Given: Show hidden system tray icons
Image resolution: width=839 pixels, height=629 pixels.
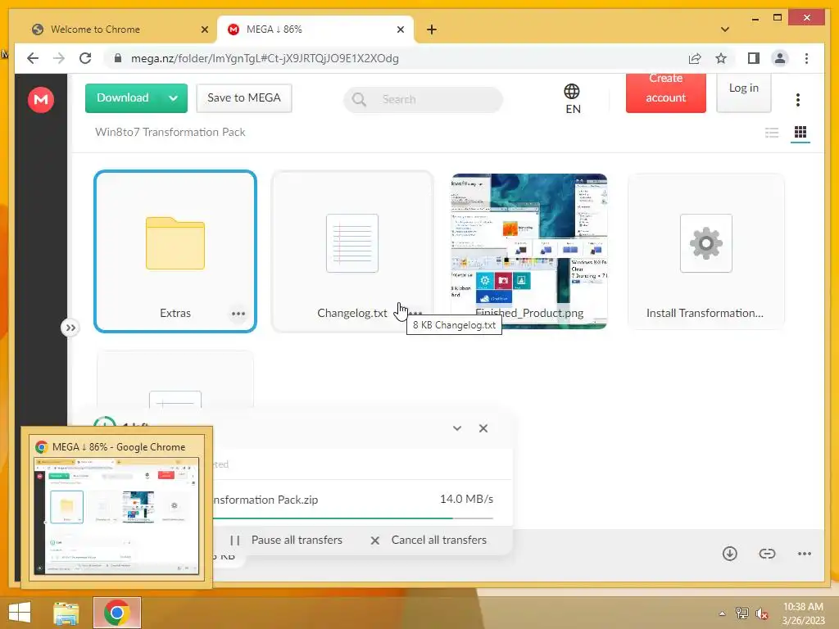Looking at the screenshot, I should [722, 613].
